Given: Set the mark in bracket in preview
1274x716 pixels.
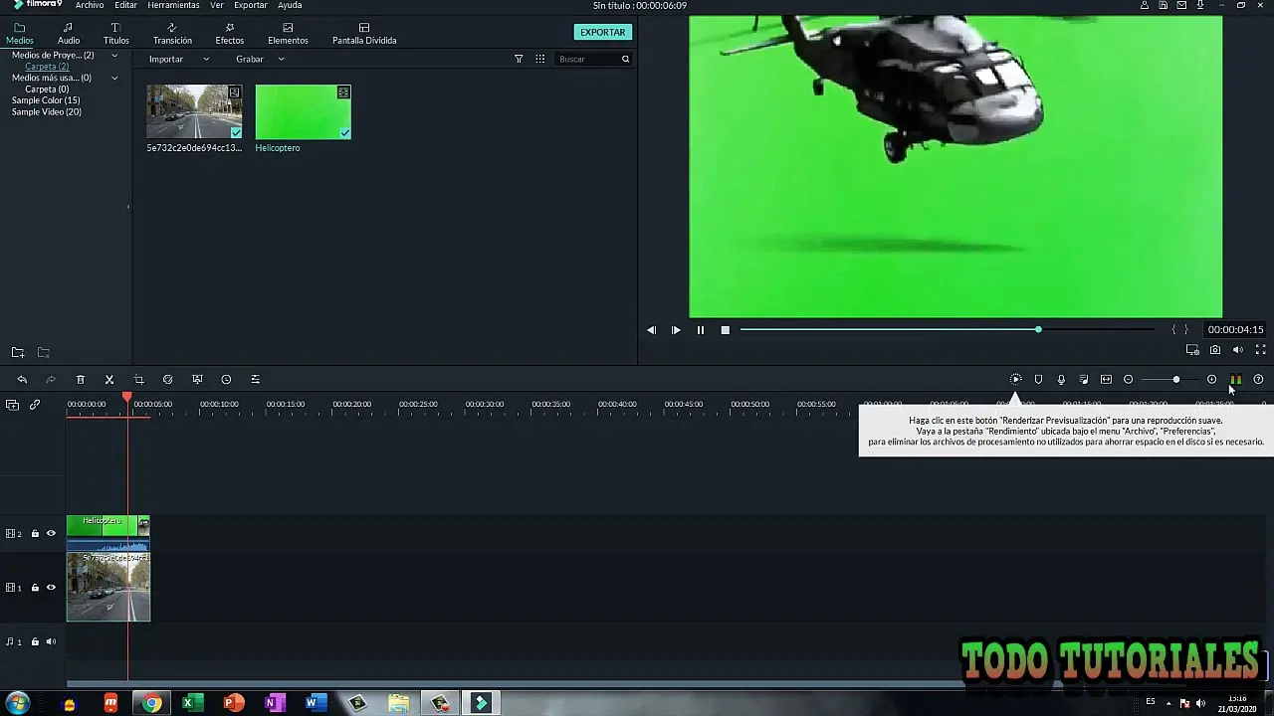Looking at the screenshot, I should pos(1173,330).
